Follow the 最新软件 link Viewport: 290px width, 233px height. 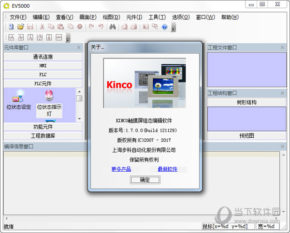coord(168,169)
